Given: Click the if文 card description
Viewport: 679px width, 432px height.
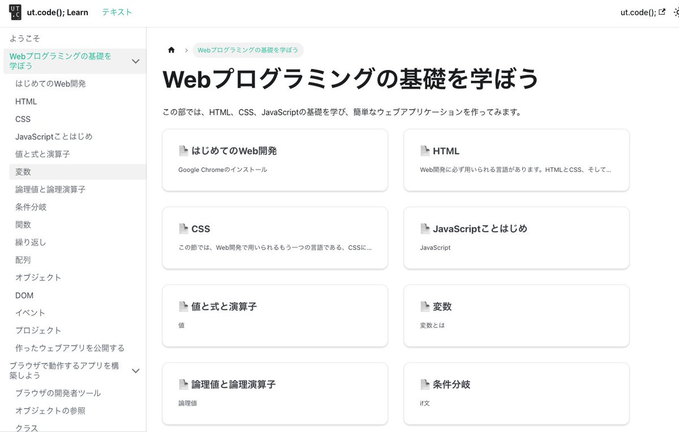Looking at the screenshot, I should point(425,403).
